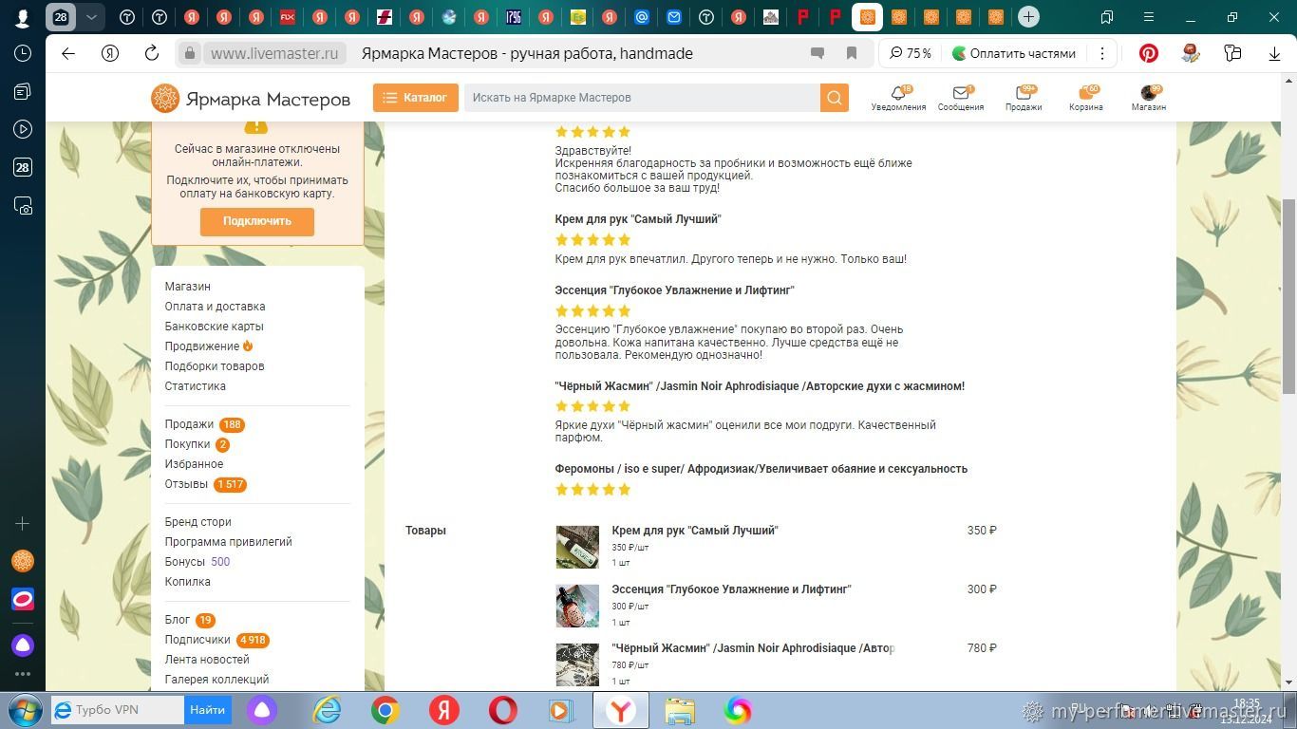Open the Pinterest extension icon
The image size is (1297, 729).
pyautogui.click(x=1149, y=54)
